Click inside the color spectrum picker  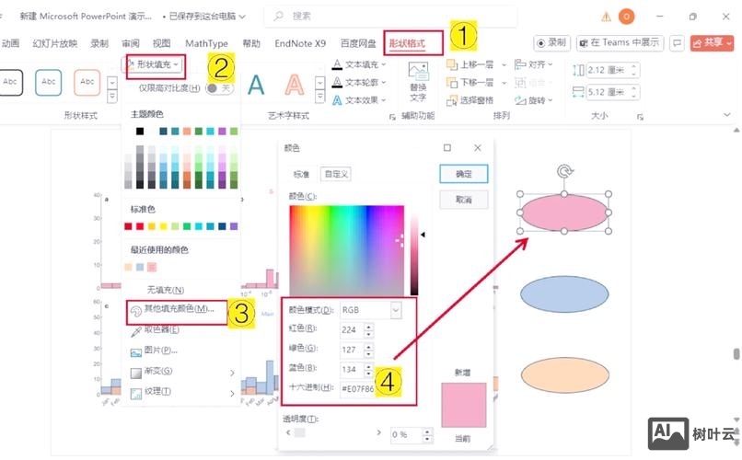tap(347, 250)
